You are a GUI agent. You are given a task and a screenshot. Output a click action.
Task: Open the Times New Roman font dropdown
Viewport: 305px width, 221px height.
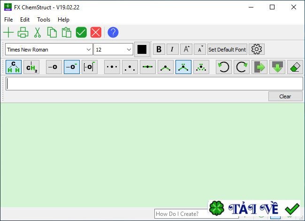[x=49, y=50]
